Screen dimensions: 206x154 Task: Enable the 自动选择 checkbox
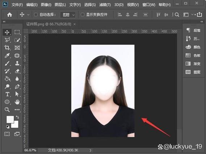[x=36, y=15]
